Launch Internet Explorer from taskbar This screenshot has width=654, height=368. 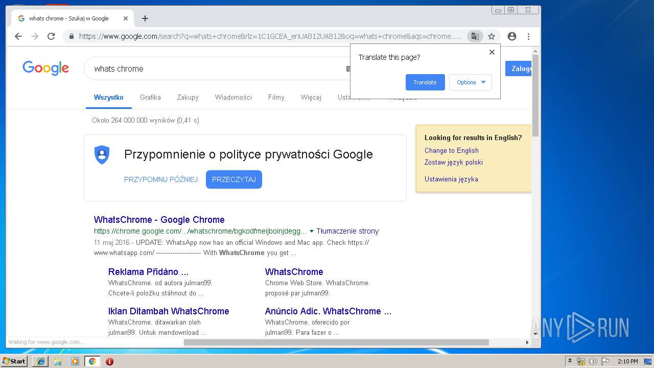[x=40, y=361]
